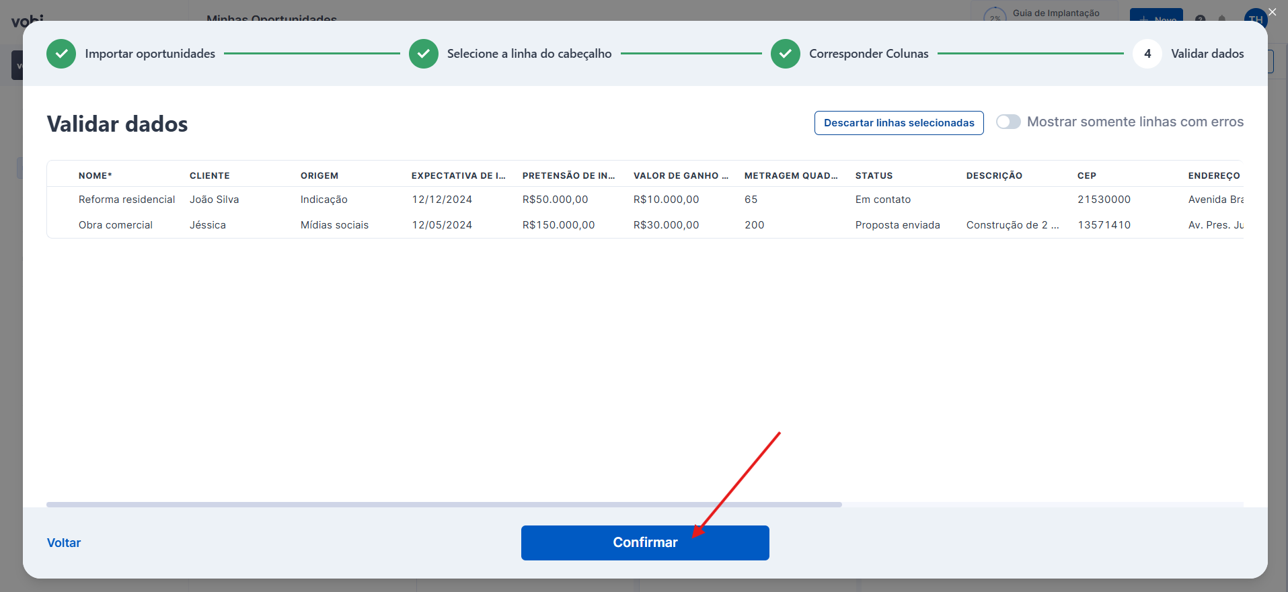The image size is (1288, 592).
Task: Click Descartar linhas selecionadas button
Action: pyautogui.click(x=899, y=123)
